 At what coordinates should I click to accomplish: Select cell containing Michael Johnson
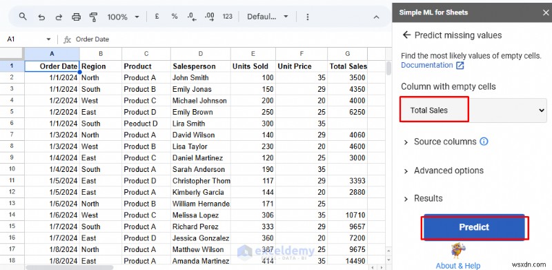pos(201,100)
